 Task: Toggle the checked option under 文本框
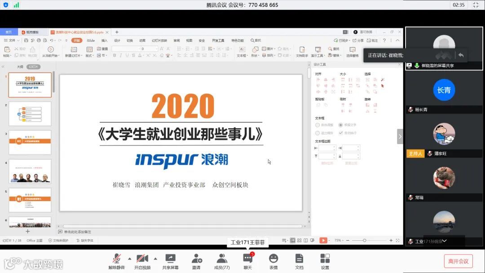(x=340, y=133)
